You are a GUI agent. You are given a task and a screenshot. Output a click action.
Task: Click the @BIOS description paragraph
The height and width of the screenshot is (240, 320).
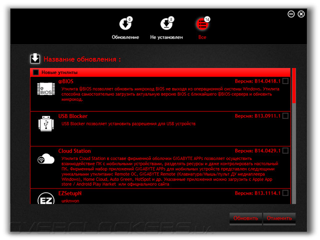pyautogui.click(x=170, y=94)
